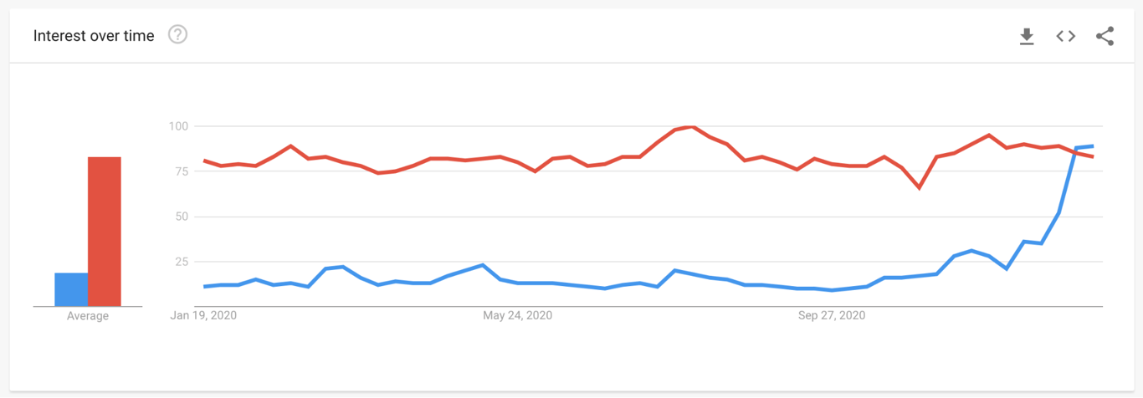Screen dimensions: 1143x398
Task: Click the May 24, 2020 axis label
Action: (518, 315)
